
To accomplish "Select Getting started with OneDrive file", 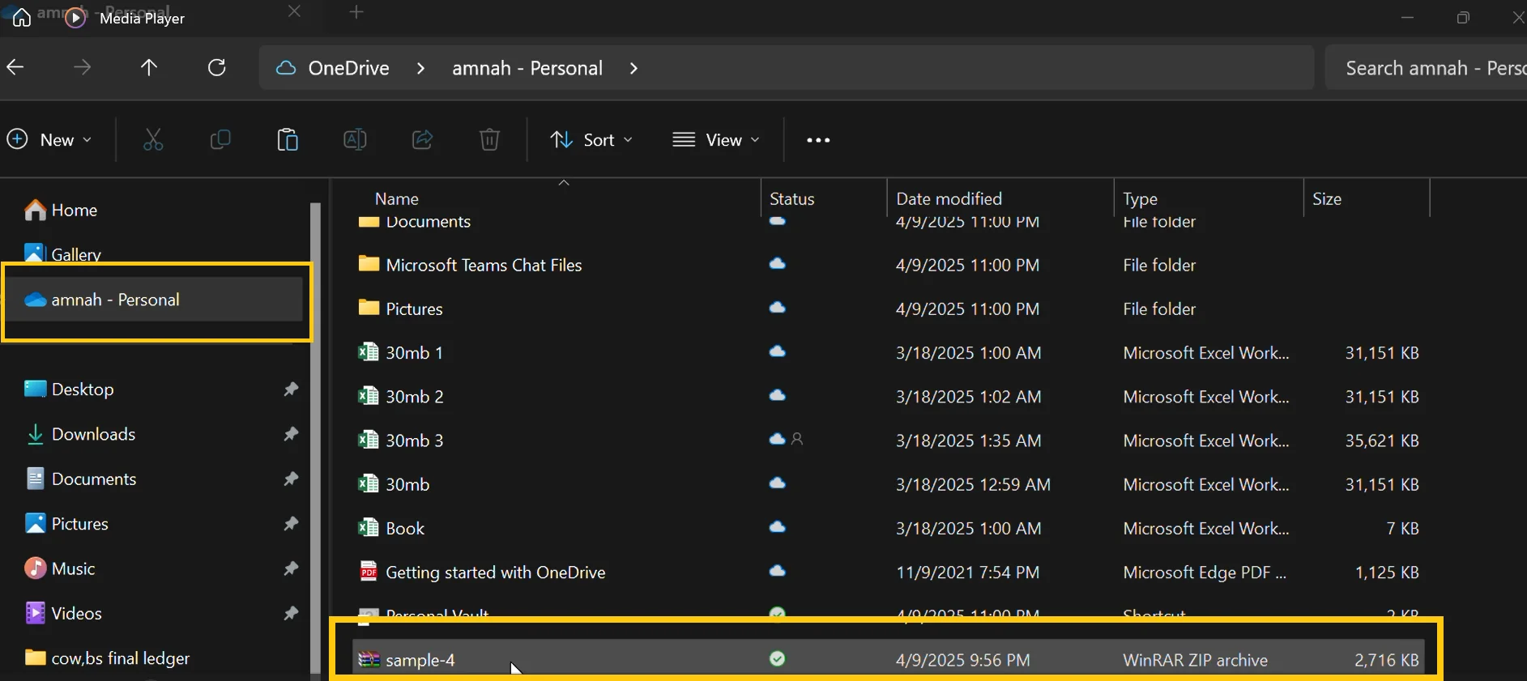I will (x=496, y=572).
